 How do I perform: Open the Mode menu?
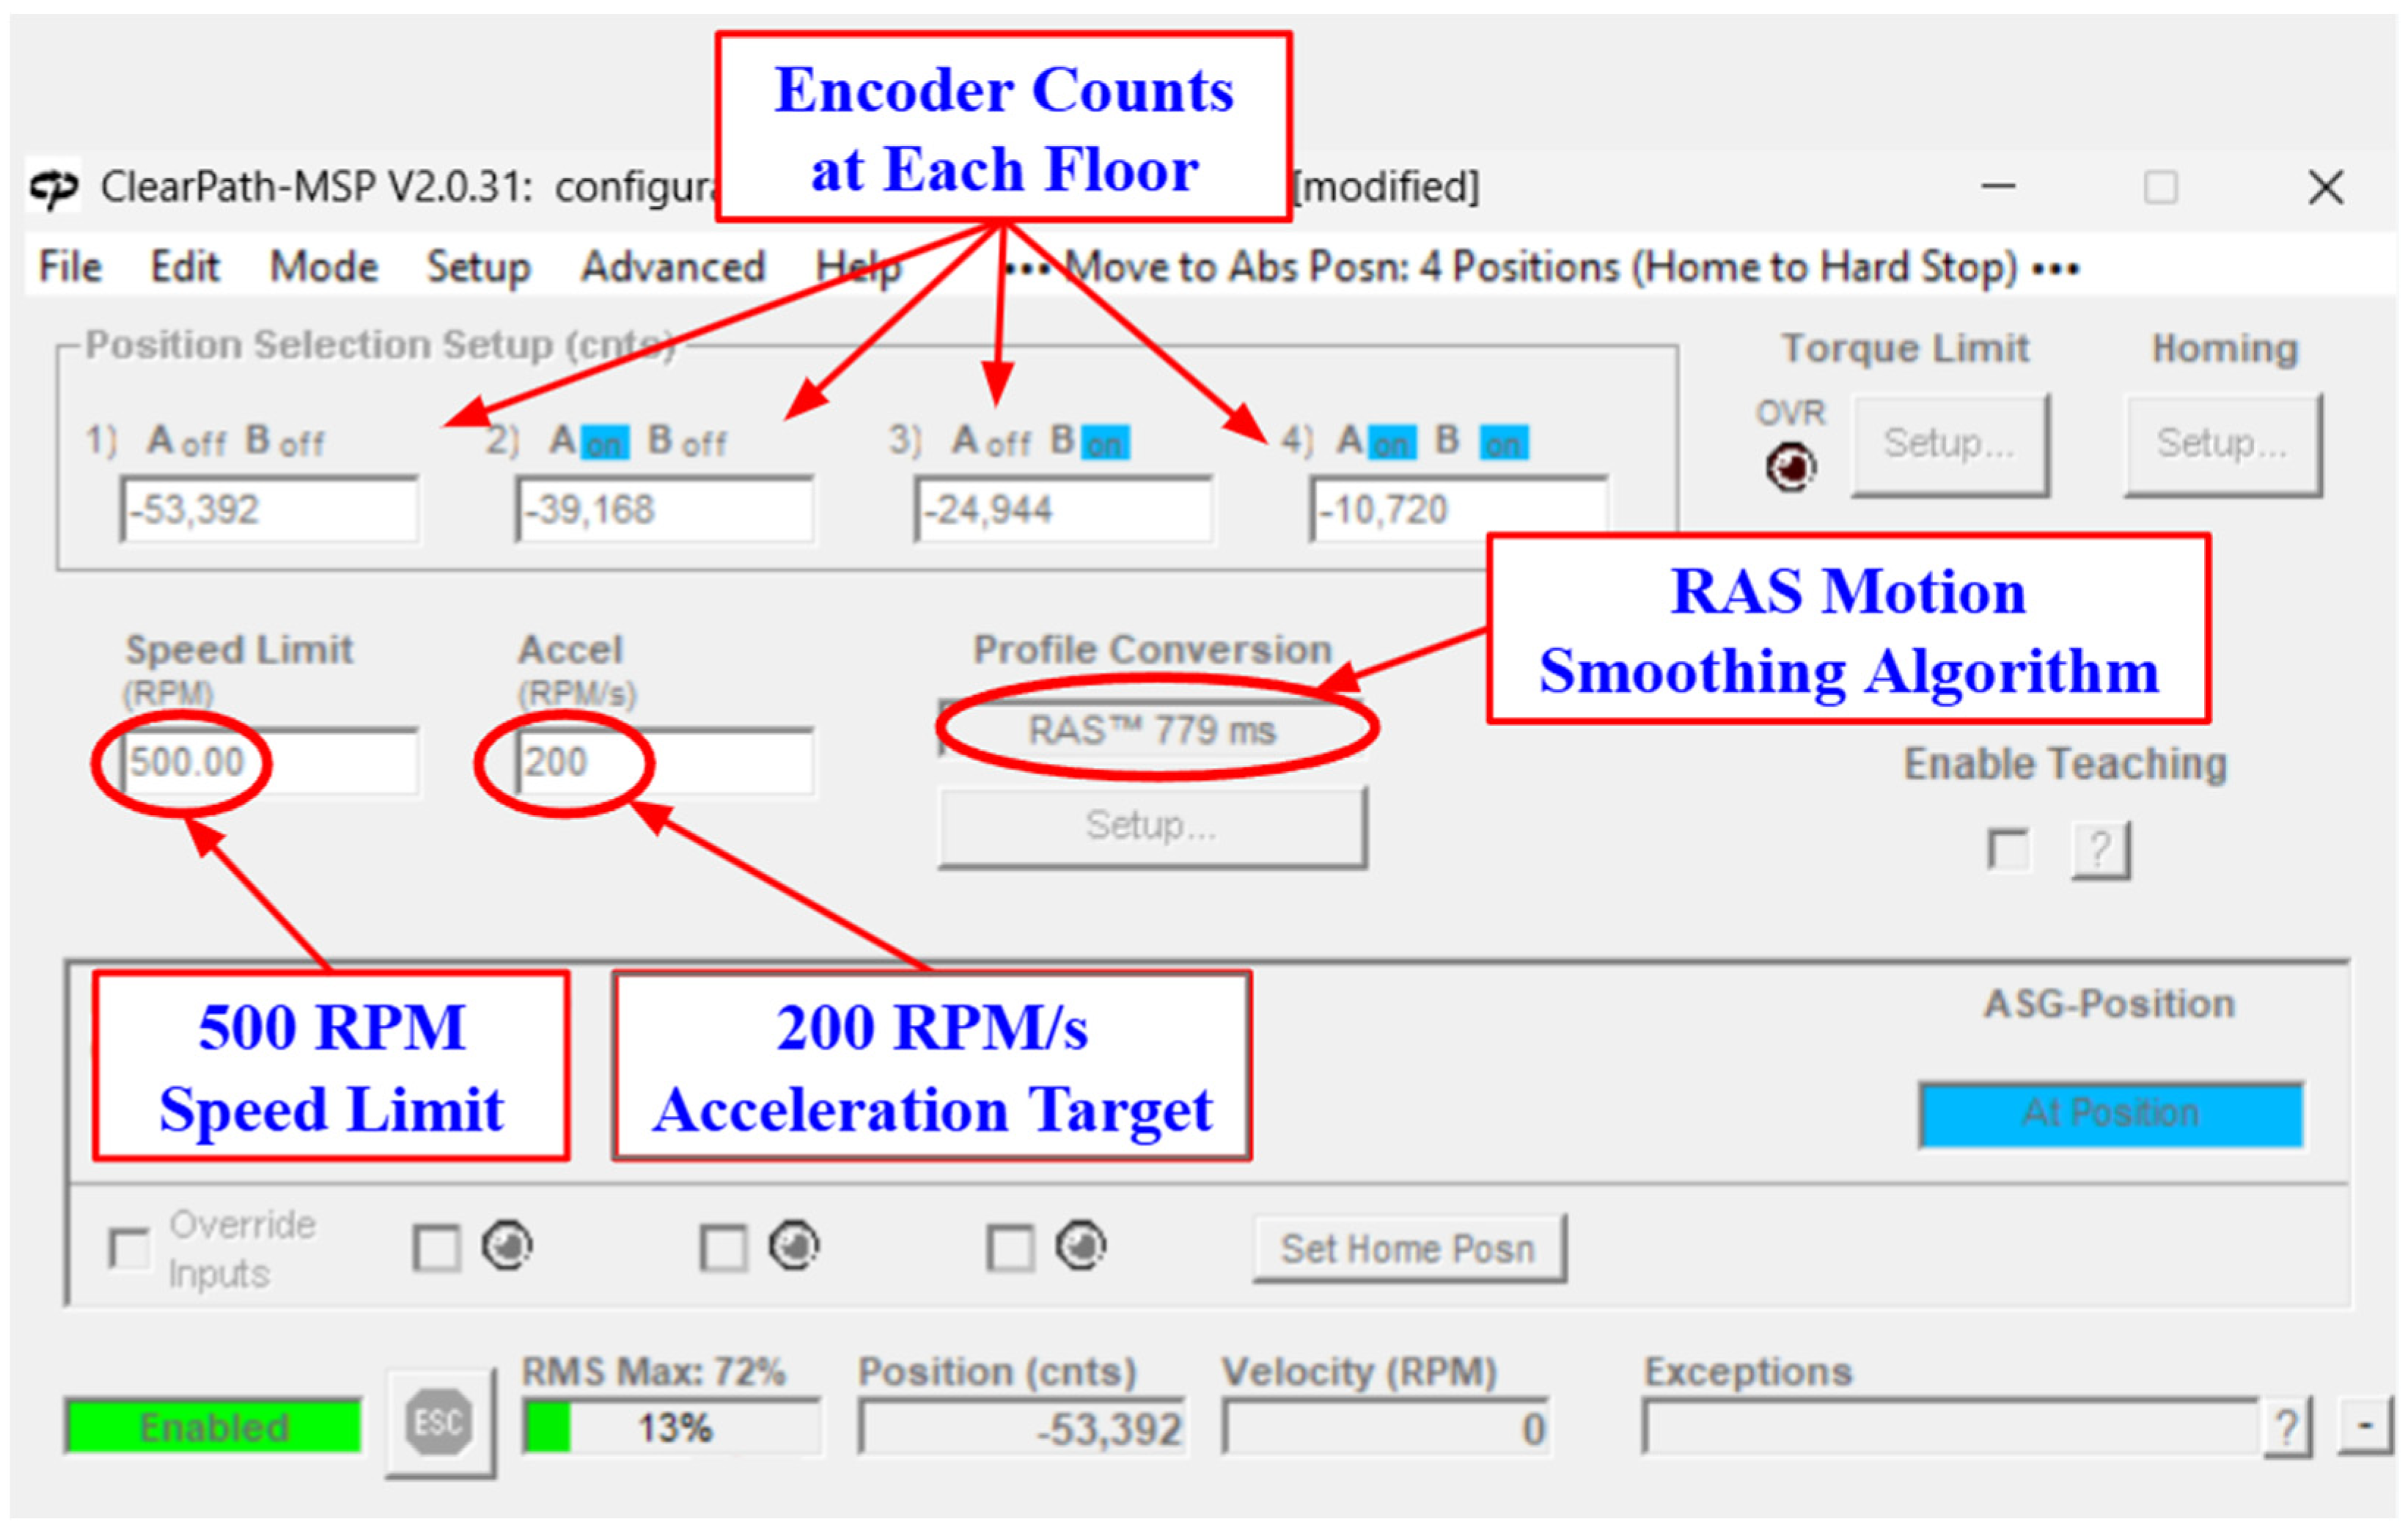tap(324, 267)
